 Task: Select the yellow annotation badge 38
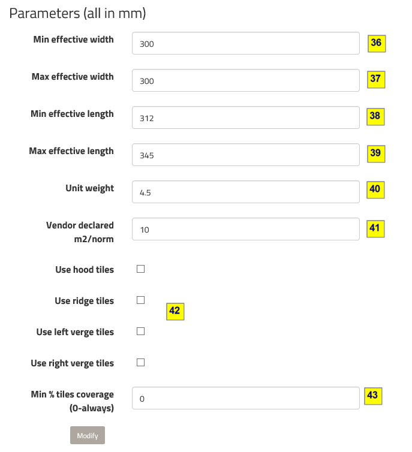[375, 116]
